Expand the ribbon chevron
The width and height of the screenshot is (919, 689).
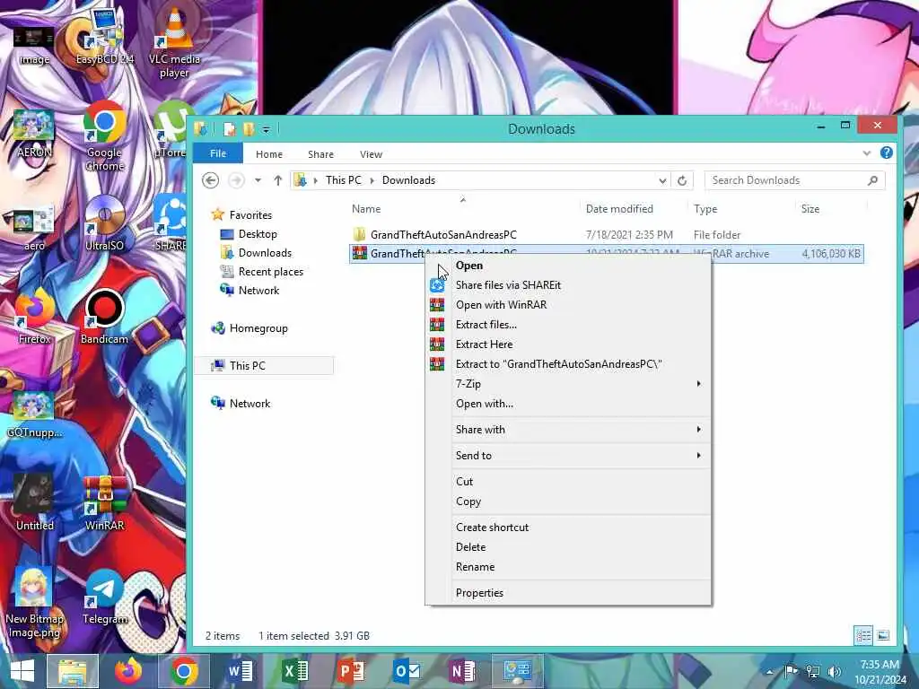pyautogui.click(x=866, y=153)
